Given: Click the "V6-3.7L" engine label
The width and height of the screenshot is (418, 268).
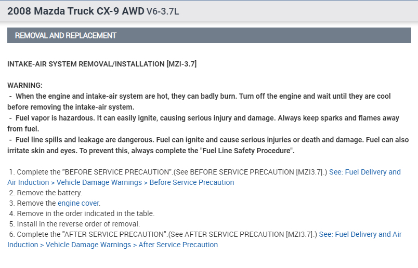Looking at the screenshot, I should [163, 11].
